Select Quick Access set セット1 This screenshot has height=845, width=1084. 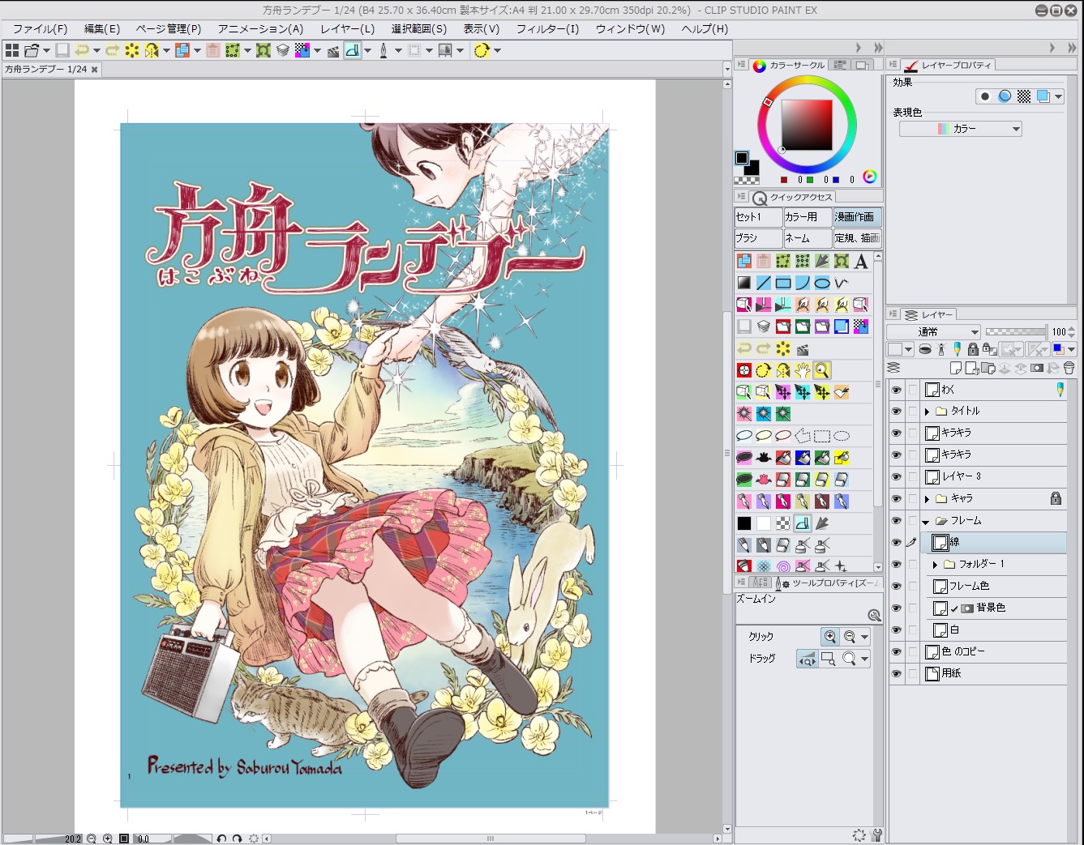click(758, 217)
